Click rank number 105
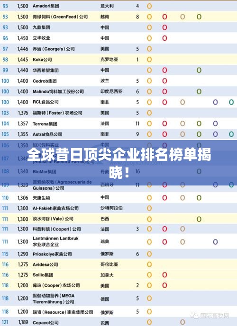Screen dimensions: 237x326 coord(5,134)
